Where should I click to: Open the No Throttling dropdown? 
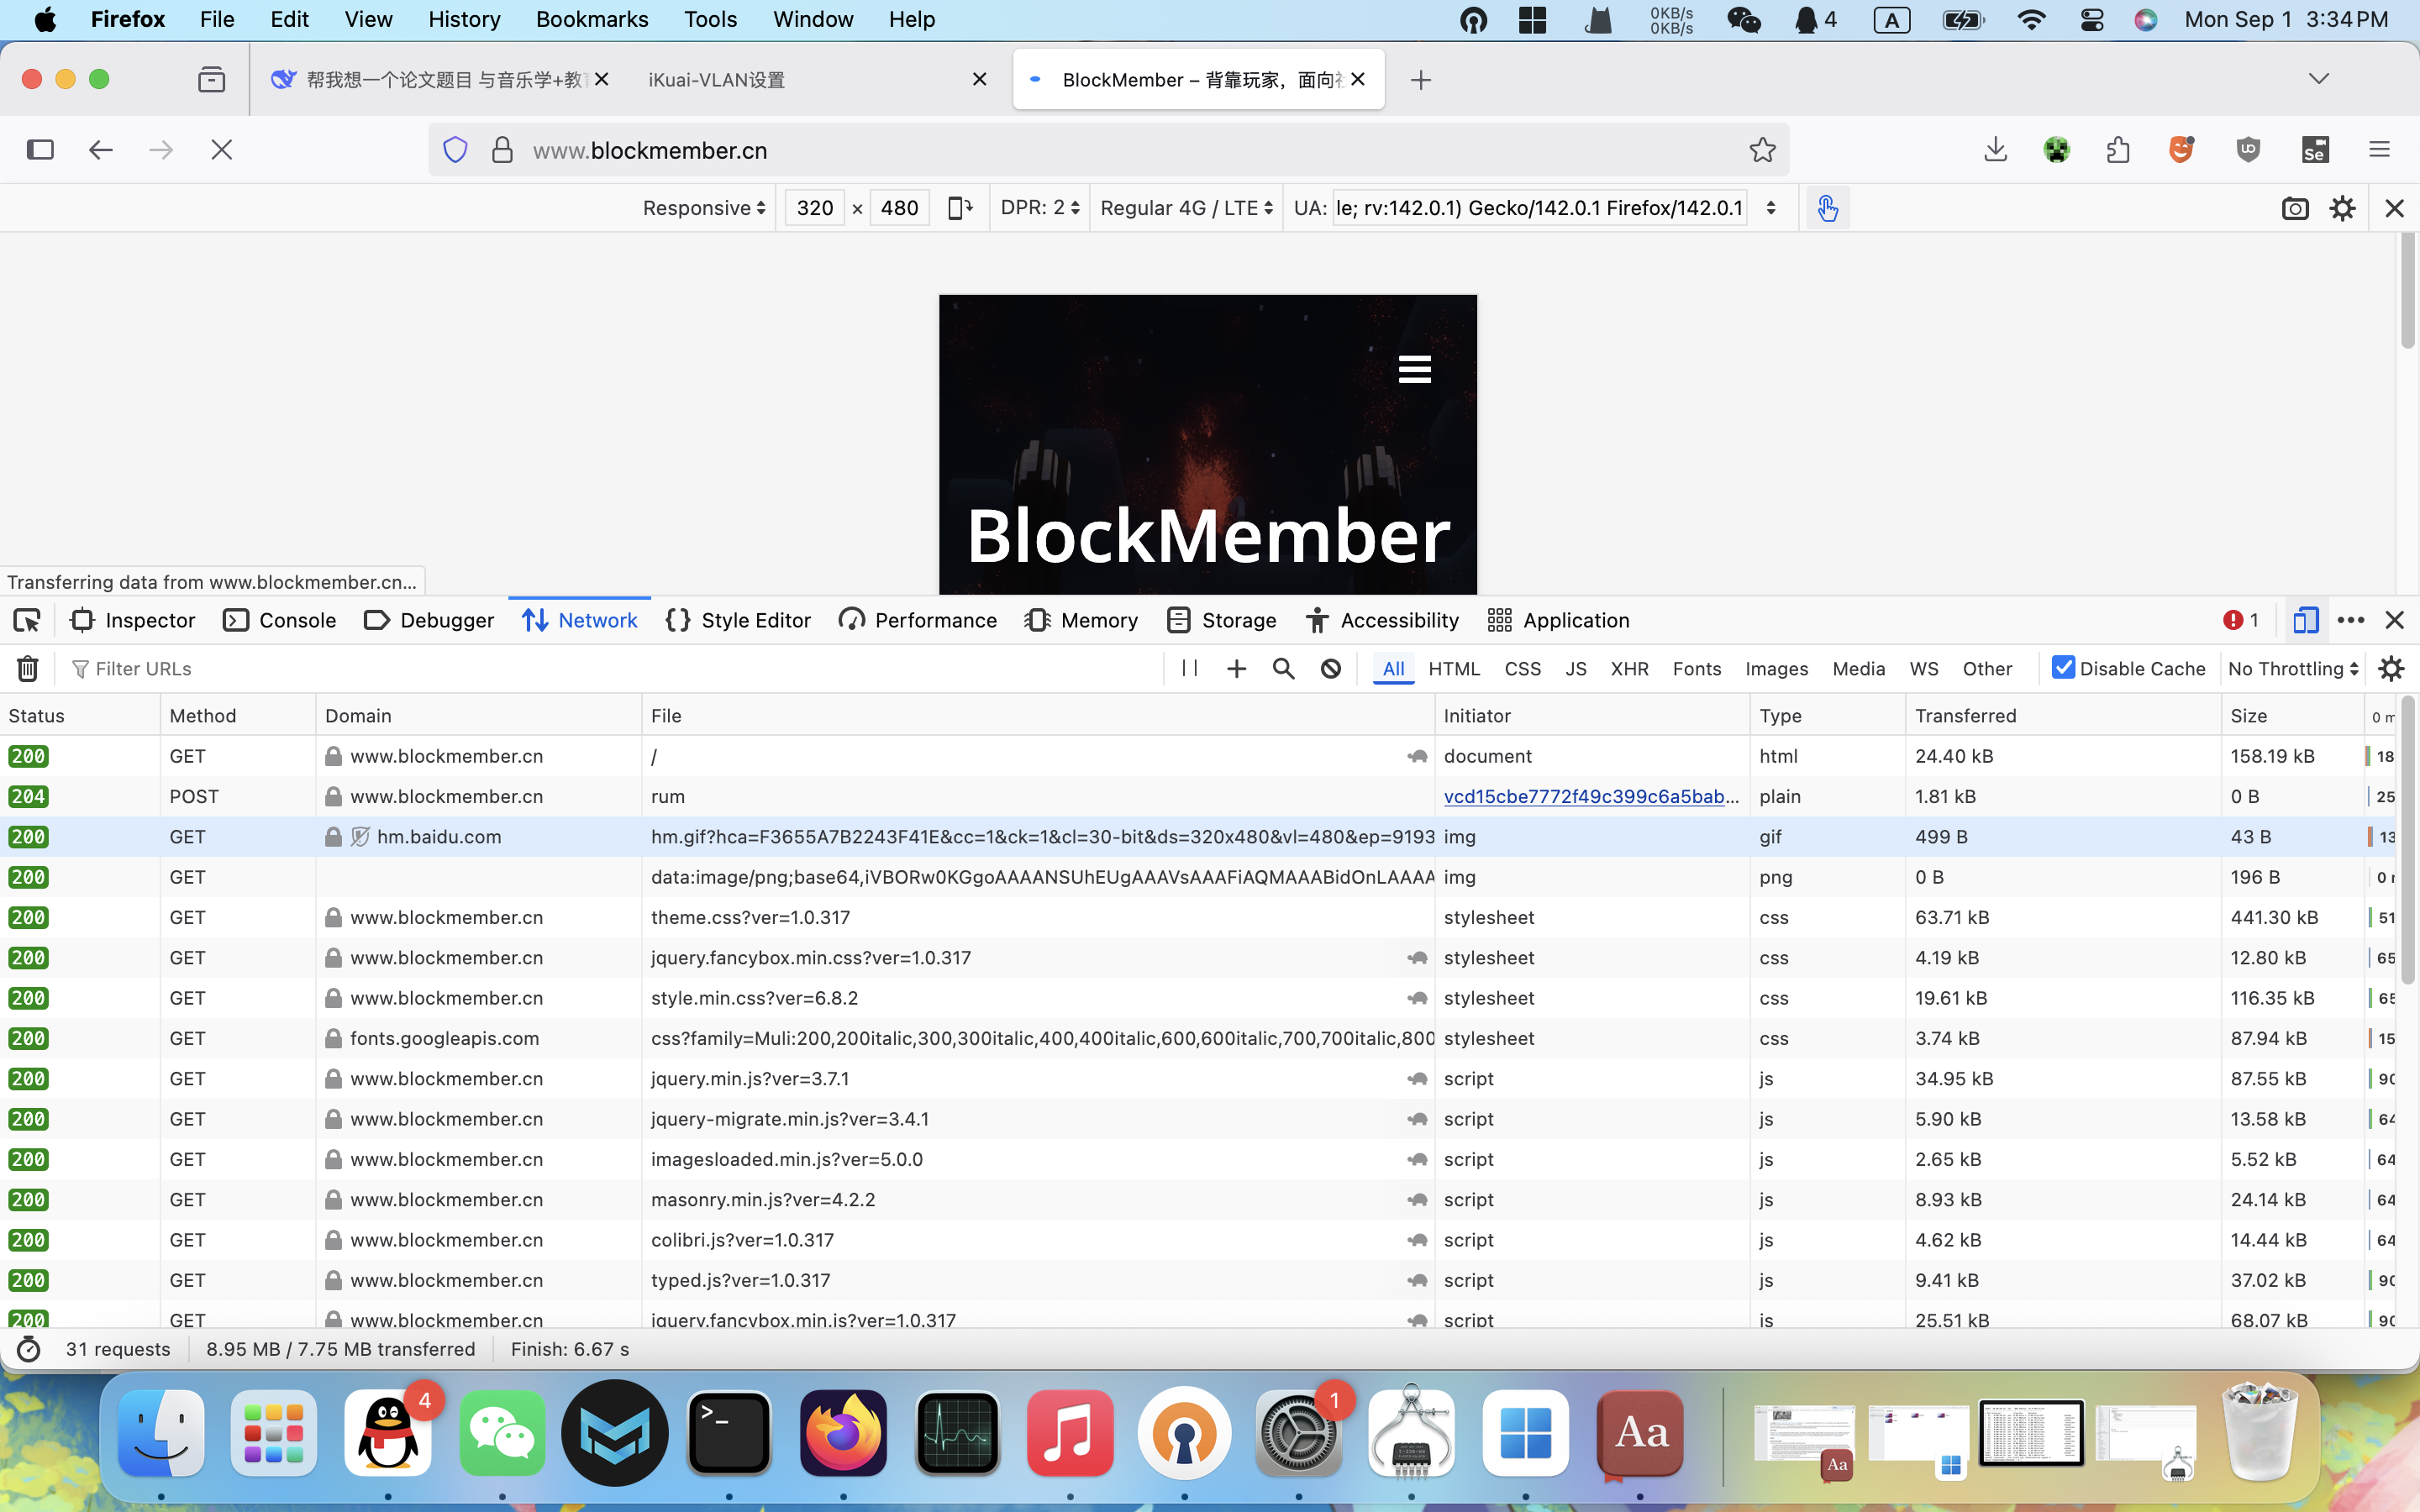click(x=2292, y=668)
